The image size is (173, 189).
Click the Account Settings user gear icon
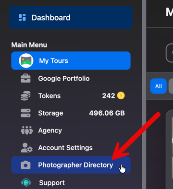click(x=26, y=148)
